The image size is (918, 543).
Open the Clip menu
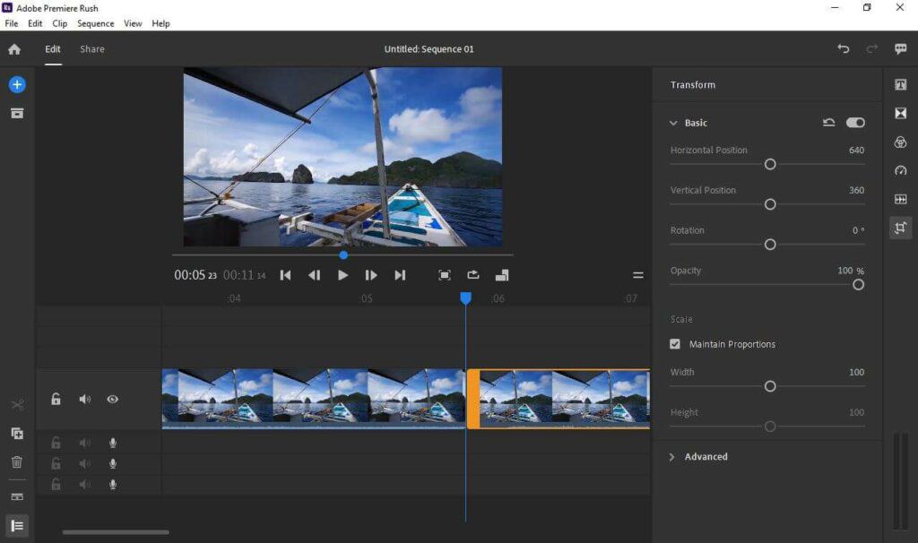click(x=60, y=23)
